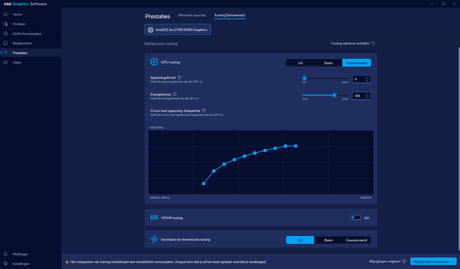
Task: Open Profielen from the sidebar
Action: point(5,24)
